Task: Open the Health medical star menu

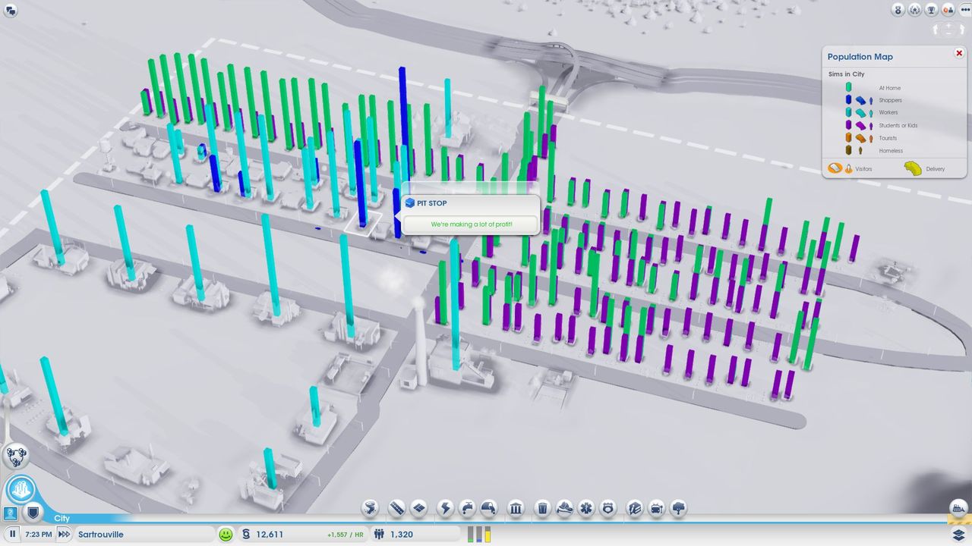Action: (585, 508)
